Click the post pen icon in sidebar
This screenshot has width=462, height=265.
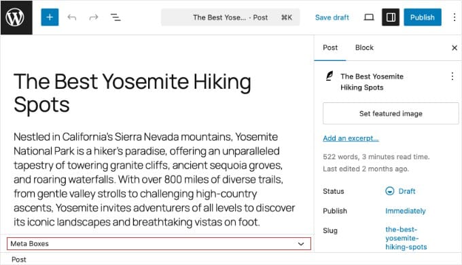click(330, 76)
